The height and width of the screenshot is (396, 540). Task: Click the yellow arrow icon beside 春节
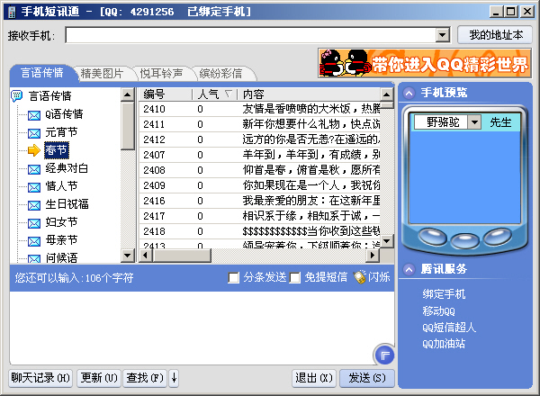pos(34,150)
